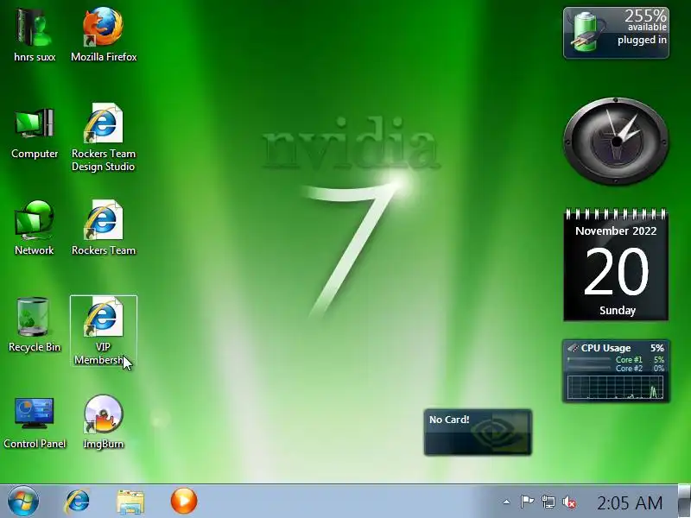Screen dimensions: 691x518
Task: Launch Internet Explorer from the taskbar
Action: pyautogui.click(x=77, y=502)
